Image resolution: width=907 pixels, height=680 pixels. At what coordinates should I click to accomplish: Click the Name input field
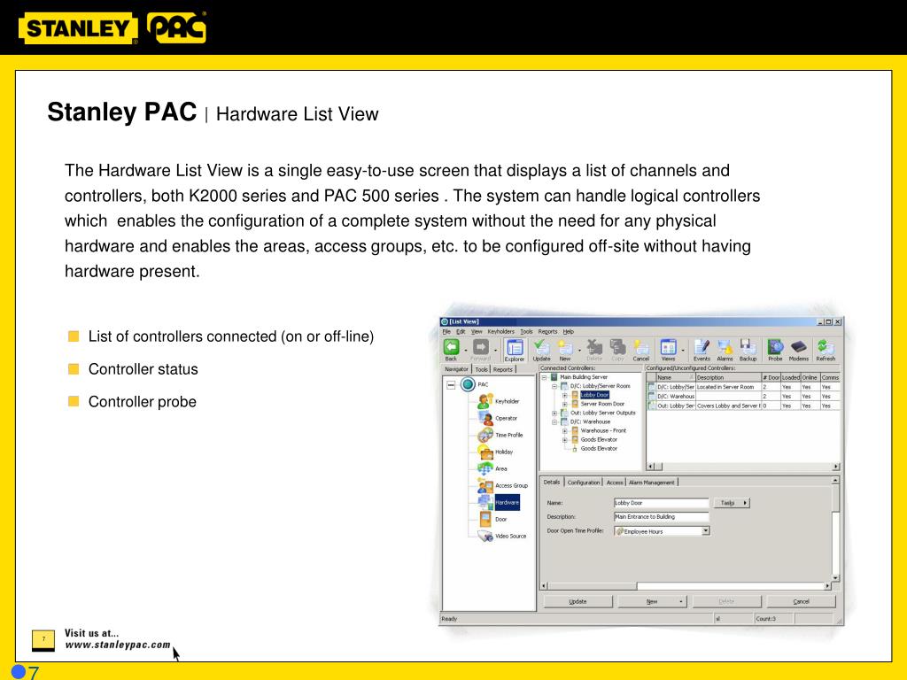[661, 503]
